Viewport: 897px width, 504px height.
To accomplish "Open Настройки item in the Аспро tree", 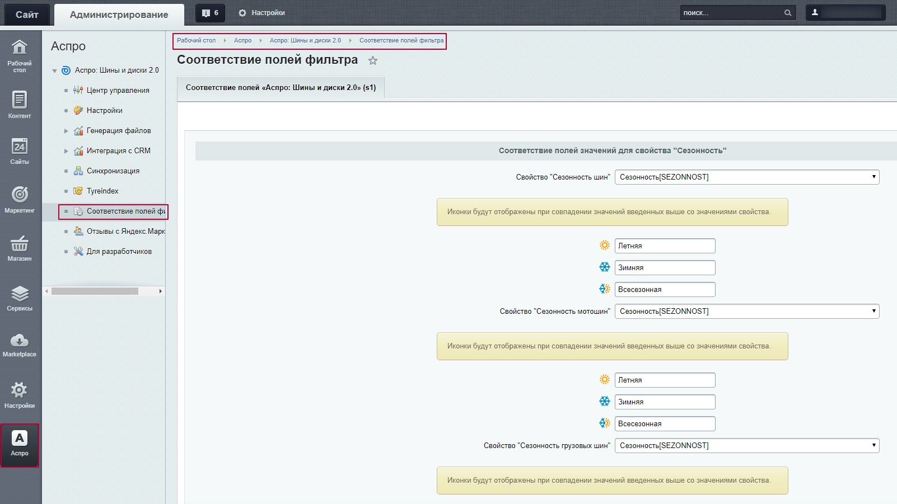I will click(x=104, y=110).
